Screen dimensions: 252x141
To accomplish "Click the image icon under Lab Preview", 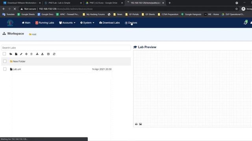I will point(141,124).
